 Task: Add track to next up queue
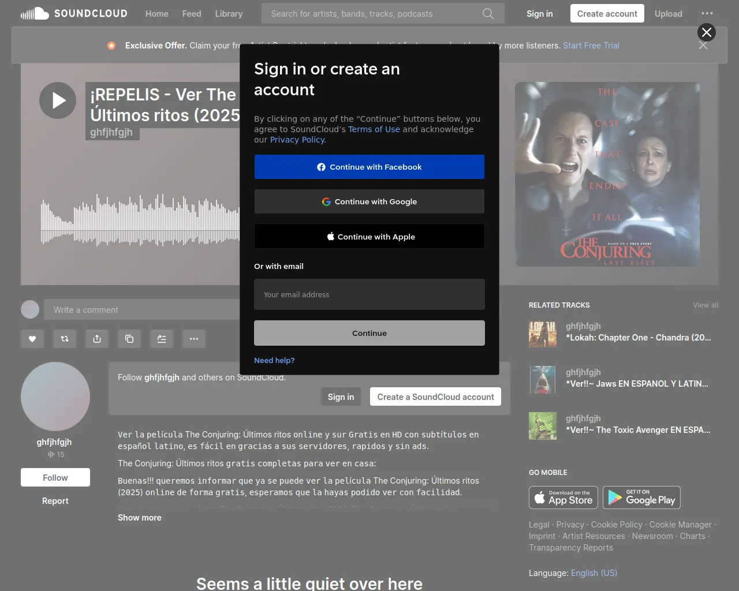pos(162,339)
